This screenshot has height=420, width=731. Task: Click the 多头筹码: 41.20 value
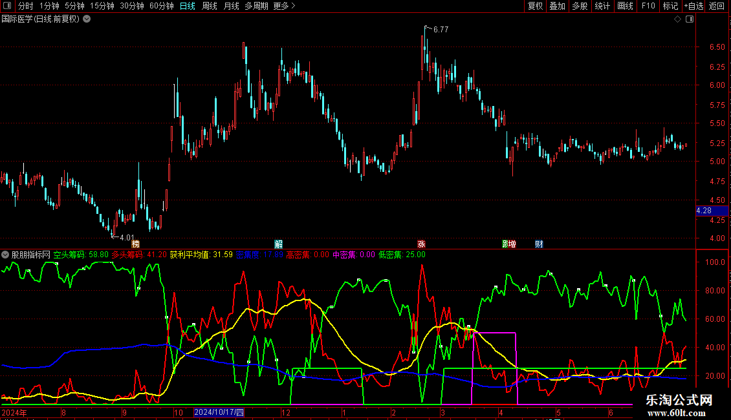pos(139,255)
